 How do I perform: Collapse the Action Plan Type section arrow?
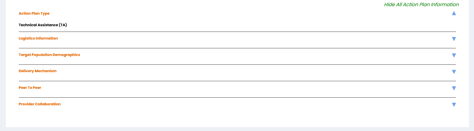[x=454, y=13]
